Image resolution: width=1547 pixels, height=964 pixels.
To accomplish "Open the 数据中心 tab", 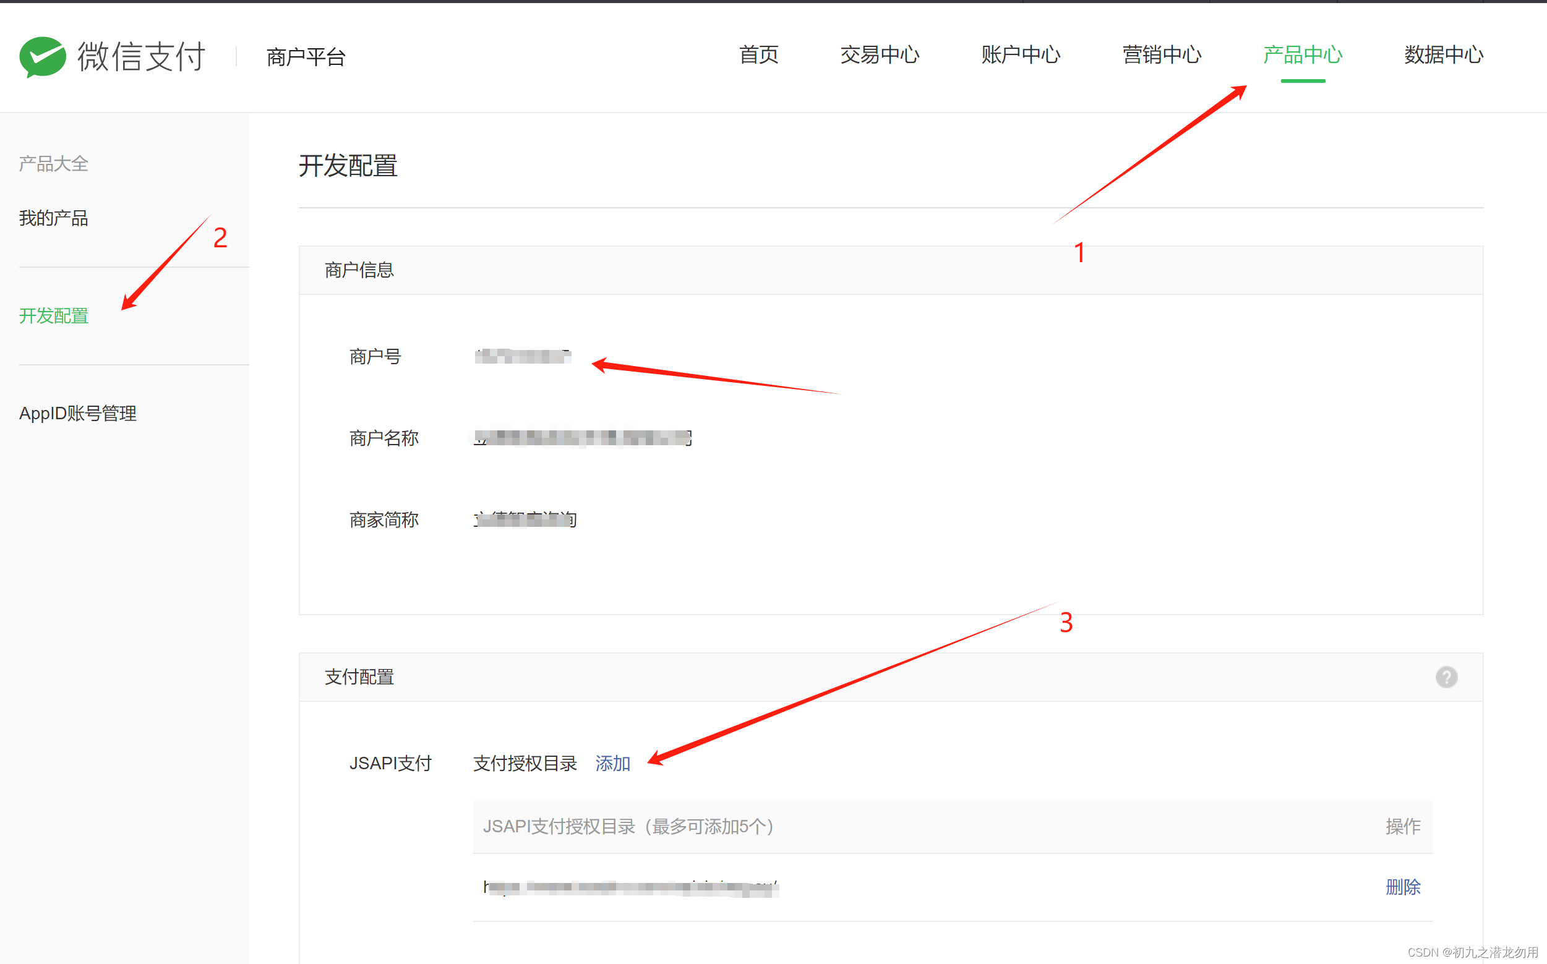I will [x=1443, y=55].
